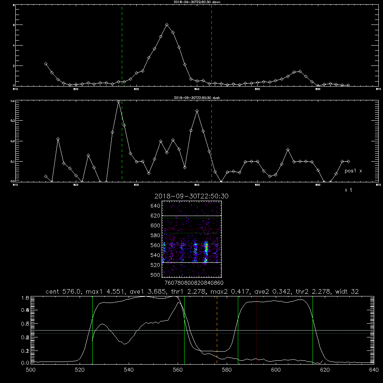The width and height of the screenshot is (383, 383).
Task: Click the green vertical line at 525 in bottom plot
Action: pyautogui.click(x=92, y=330)
